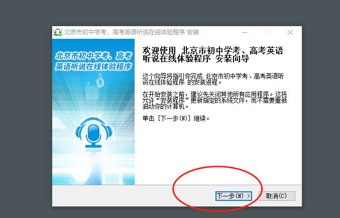Click the grey footer area left of 下一步
This screenshot has width=340, height=218.
click(126, 196)
